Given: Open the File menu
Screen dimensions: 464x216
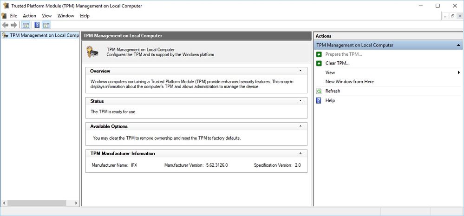Looking at the screenshot, I should pos(13,16).
